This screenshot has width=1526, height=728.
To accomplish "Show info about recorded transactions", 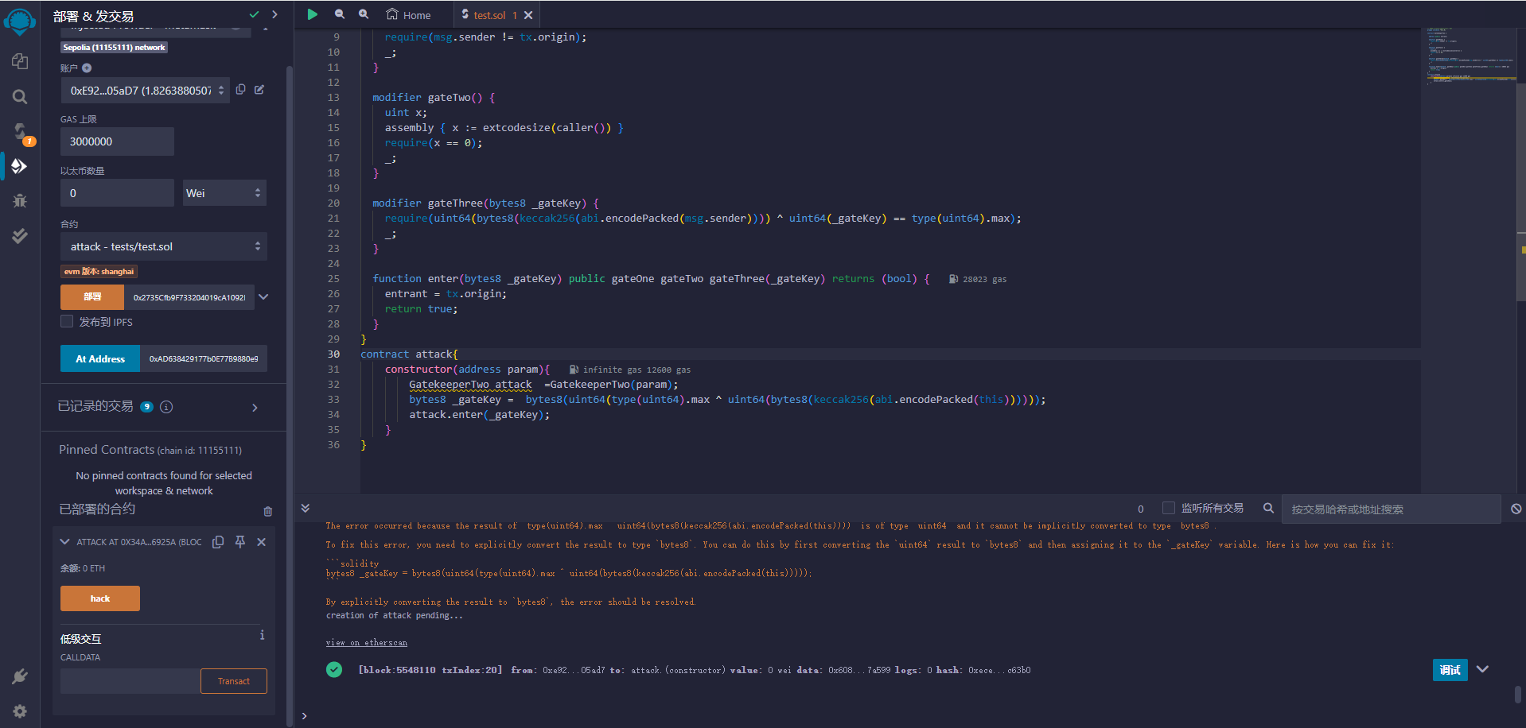I will pos(166,407).
